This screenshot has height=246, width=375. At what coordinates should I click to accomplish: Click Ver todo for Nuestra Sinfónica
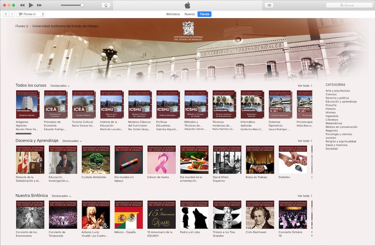click(305, 196)
